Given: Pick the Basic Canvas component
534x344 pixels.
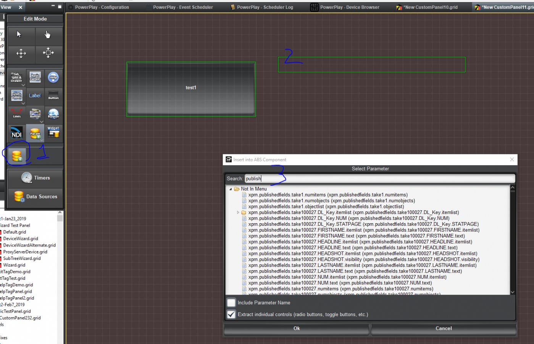Looking at the screenshot, I should (35, 77).
